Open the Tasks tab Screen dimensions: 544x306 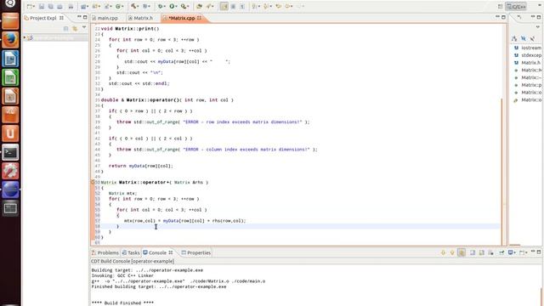131,252
